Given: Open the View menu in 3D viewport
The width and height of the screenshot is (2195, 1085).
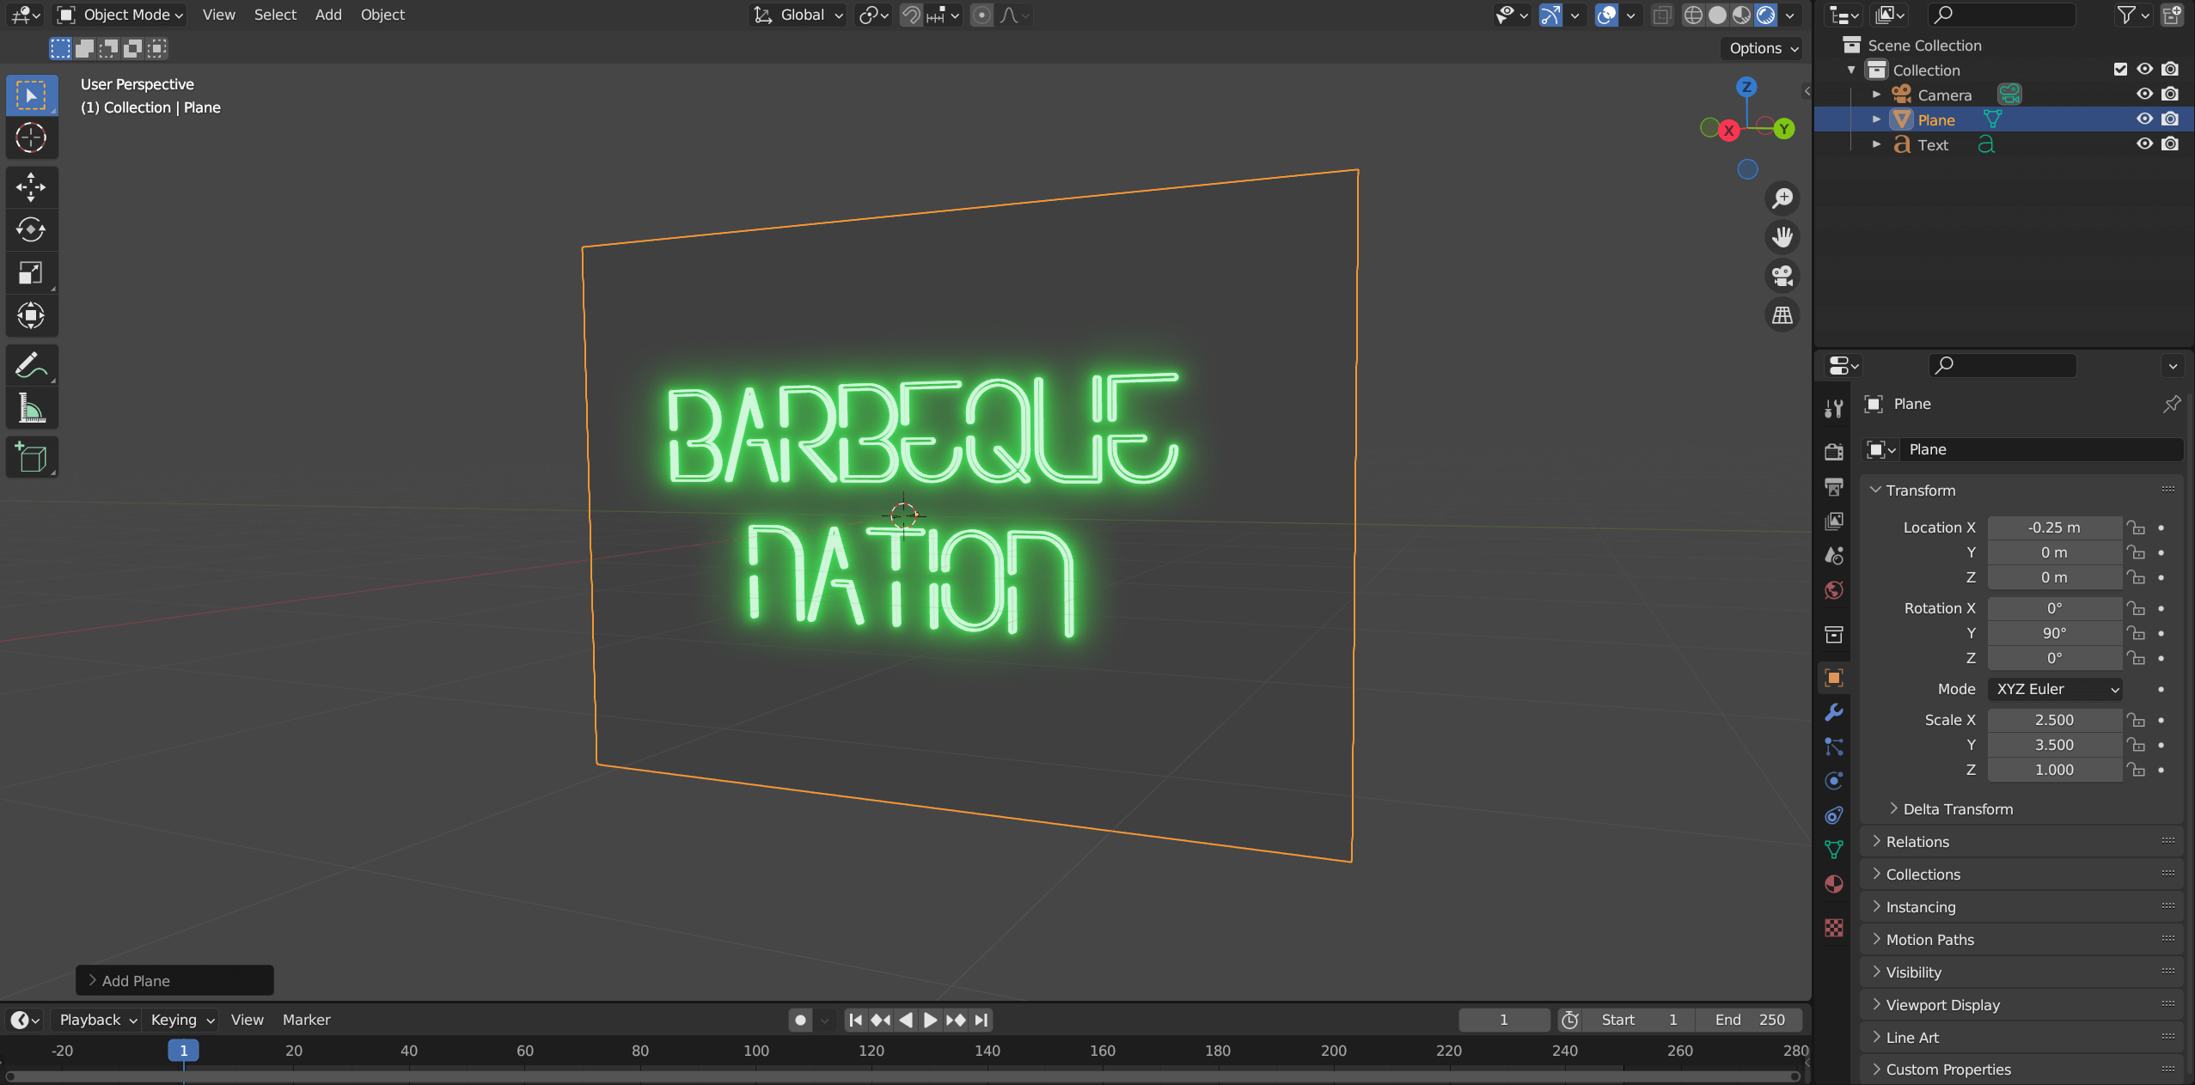Looking at the screenshot, I should (x=218, y=15).
